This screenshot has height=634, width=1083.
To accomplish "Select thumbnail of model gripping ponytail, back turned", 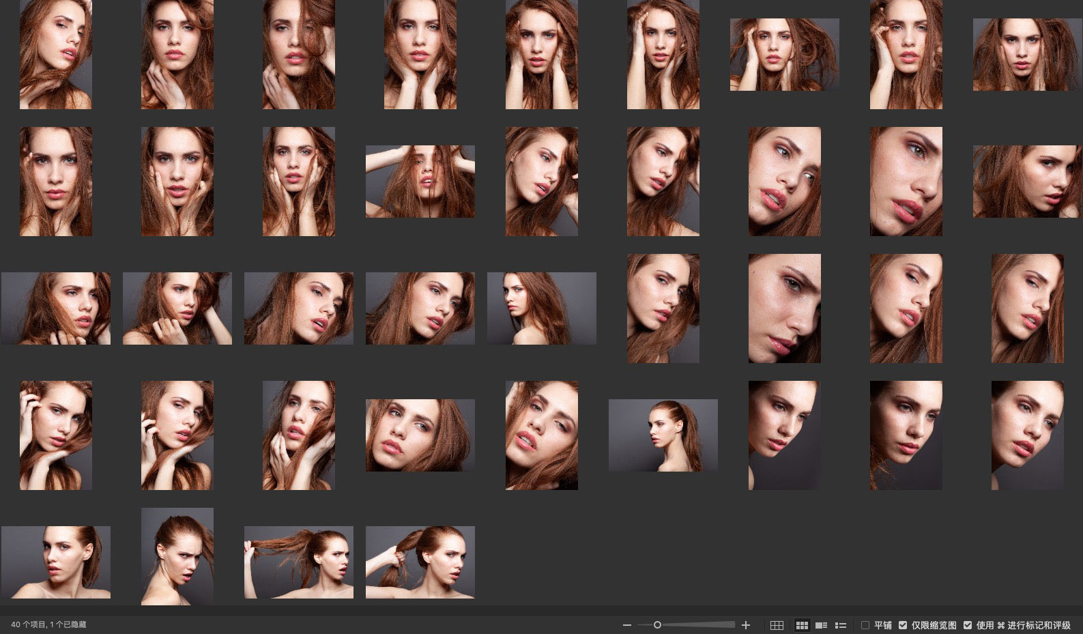I will (420, 562).
